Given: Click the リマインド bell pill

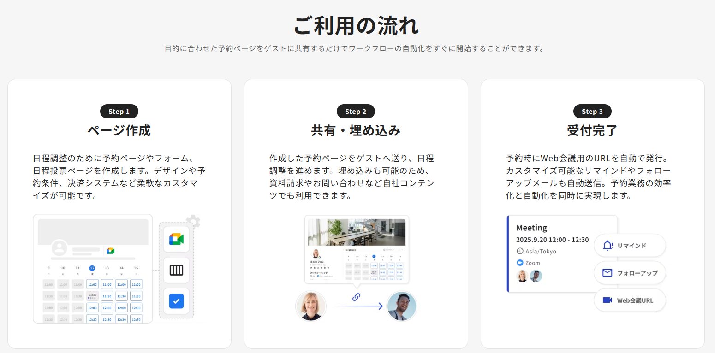Looking at the screenshot, I should click(630, 246).
